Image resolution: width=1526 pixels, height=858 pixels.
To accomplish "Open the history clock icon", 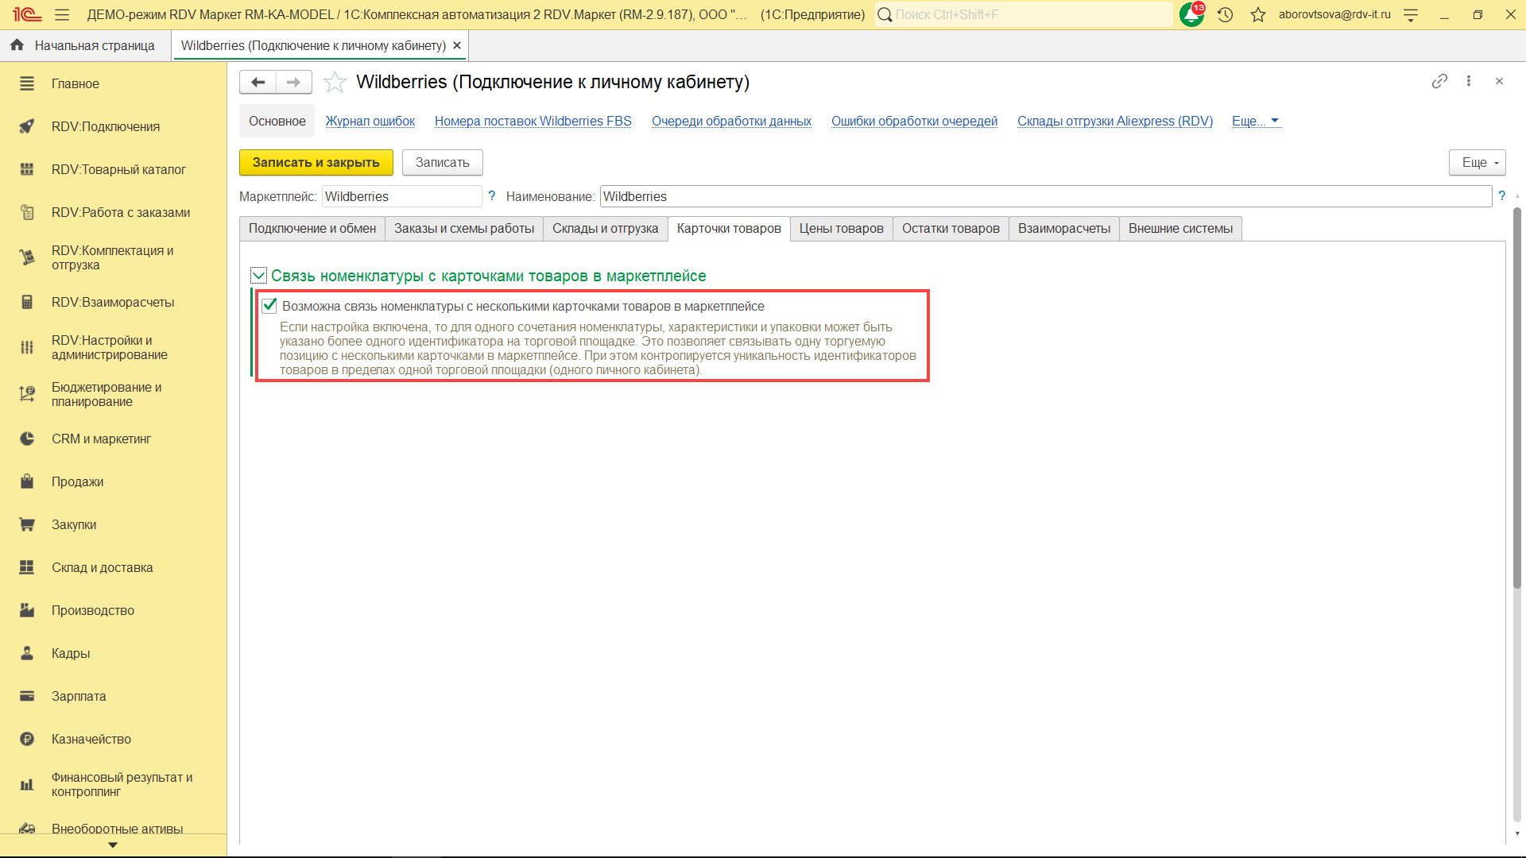I will [1225, 15].
